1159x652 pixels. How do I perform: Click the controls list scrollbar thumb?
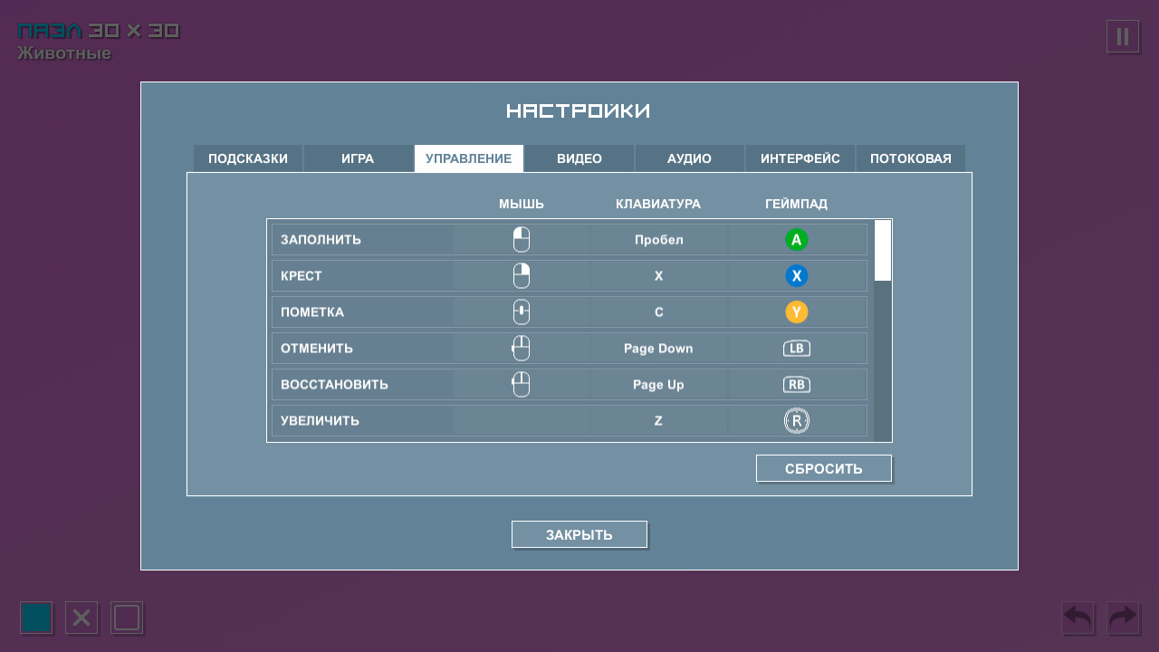(883, 251)
